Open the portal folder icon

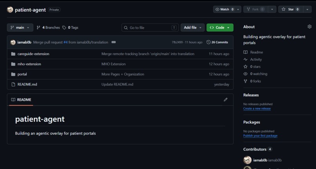(13, 74)
